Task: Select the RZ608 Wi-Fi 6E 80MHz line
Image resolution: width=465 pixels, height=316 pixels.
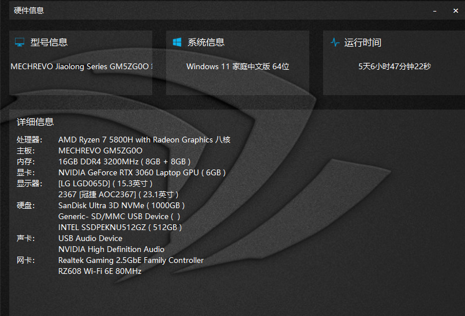Action: (100, 271)
